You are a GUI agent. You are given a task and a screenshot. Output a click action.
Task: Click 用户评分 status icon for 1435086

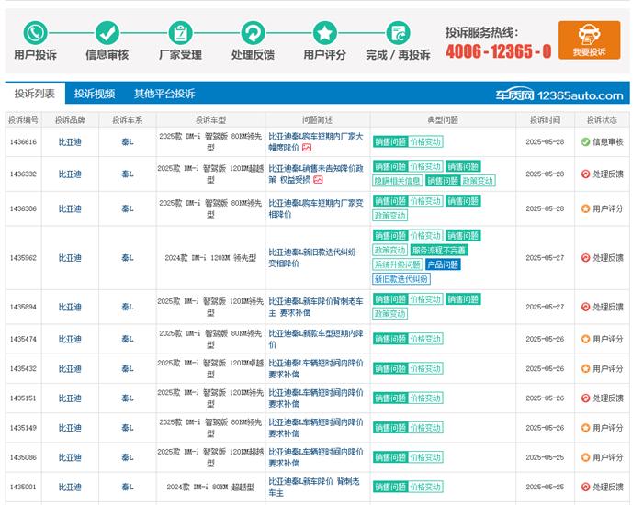tap(586, 457)
